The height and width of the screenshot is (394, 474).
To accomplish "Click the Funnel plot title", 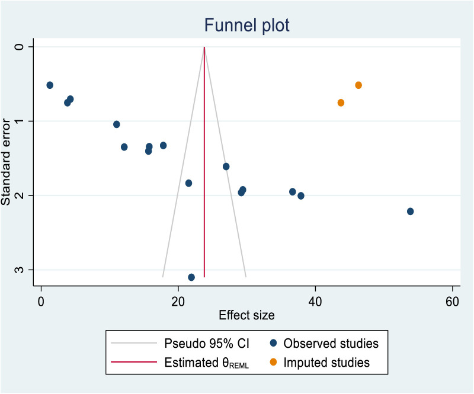I will click(246, 25).
